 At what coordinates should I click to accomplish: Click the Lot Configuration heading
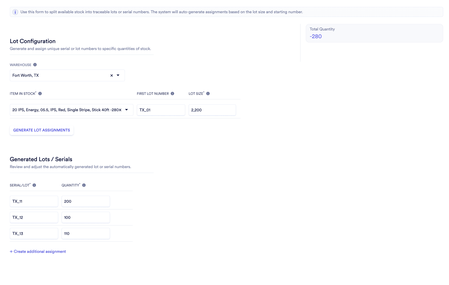pyautogui.click(x=33, y=41)
